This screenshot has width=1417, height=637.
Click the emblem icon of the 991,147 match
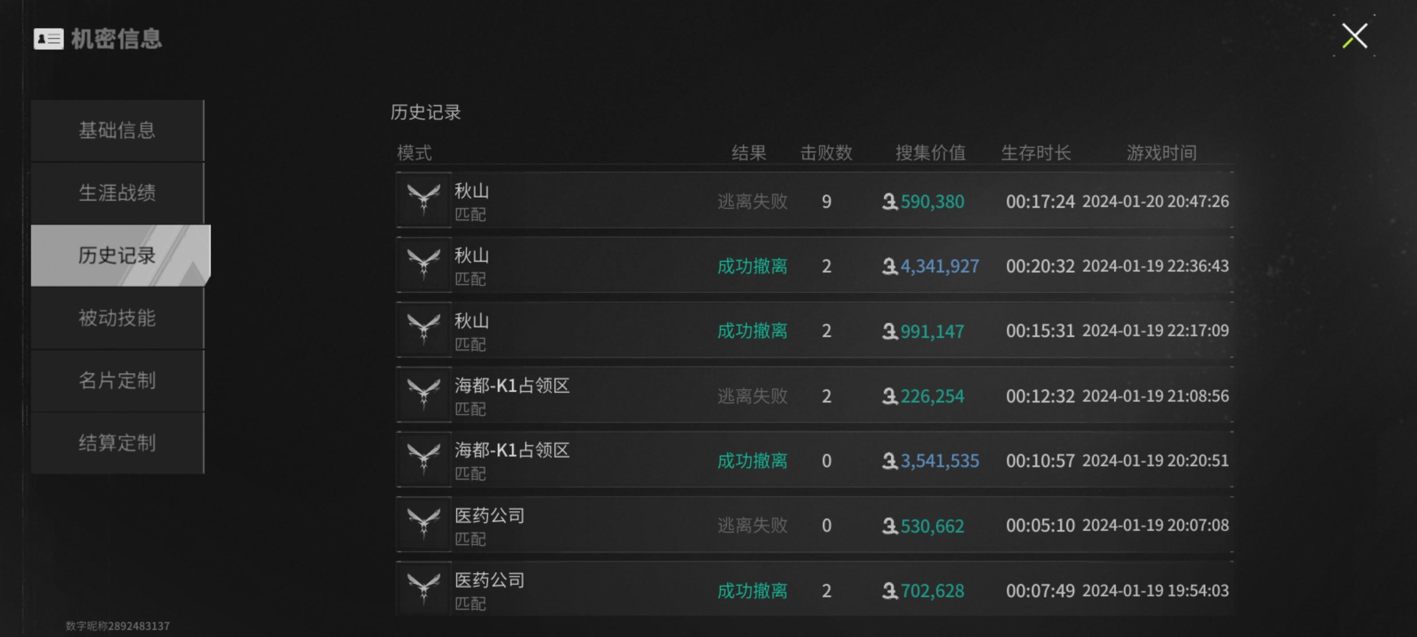pyautogui.click(x=424, y=330)
